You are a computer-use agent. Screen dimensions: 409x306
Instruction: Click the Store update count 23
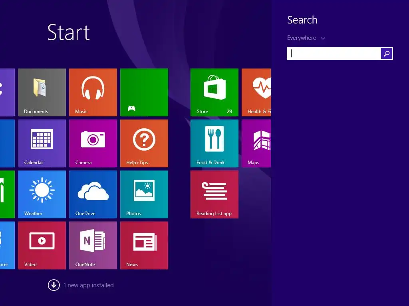[229, 112]
